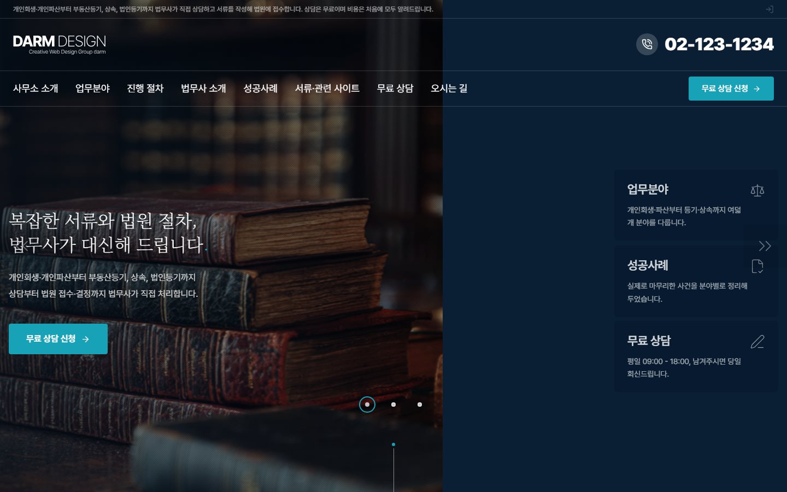Click 평일 09:00 - 18:00 description text
The height and width of the screenshot is (492, 787).
pos(684,367)
